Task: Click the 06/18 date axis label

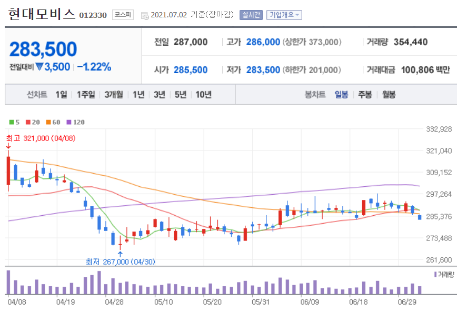Action: tap(358, 302)
